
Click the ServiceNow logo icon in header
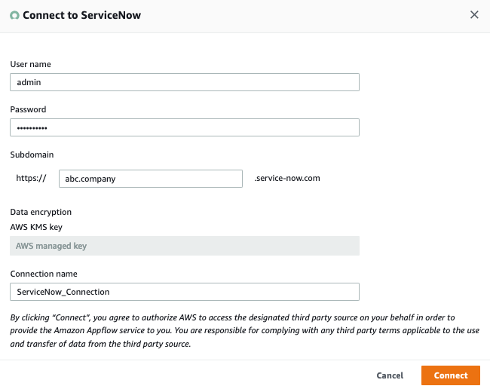[x=14, y=15]
